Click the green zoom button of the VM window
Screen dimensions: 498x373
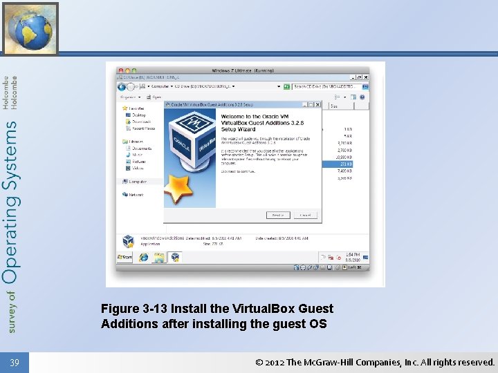click(x=134, y=70)
